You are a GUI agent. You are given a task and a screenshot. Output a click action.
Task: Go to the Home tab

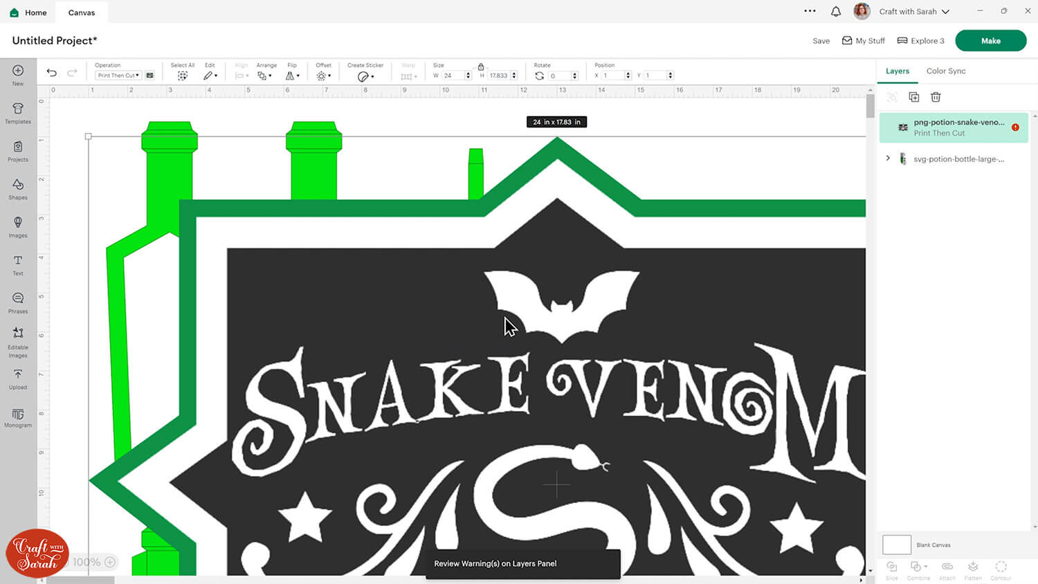[28, 12]
